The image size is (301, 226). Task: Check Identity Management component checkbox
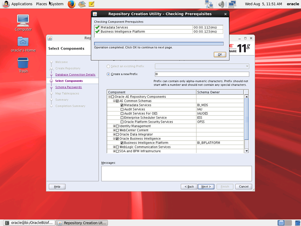point(117,126)
